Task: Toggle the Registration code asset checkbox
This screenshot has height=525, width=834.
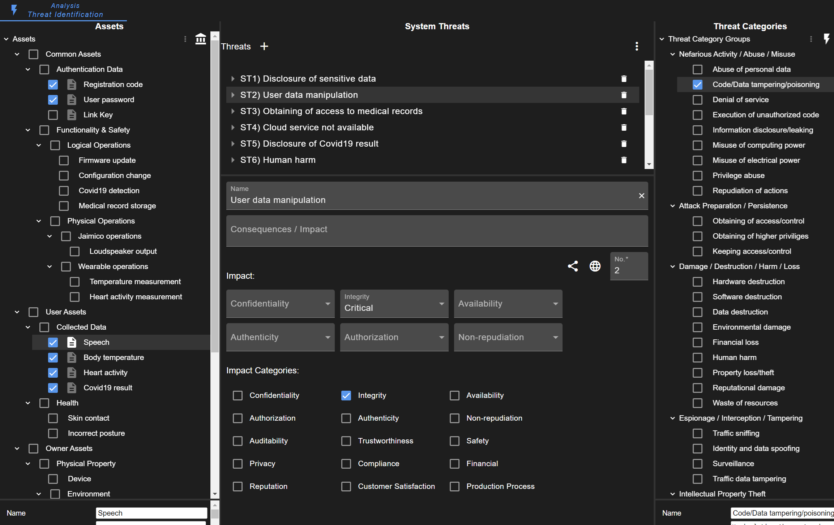Action: coord(53,85)
